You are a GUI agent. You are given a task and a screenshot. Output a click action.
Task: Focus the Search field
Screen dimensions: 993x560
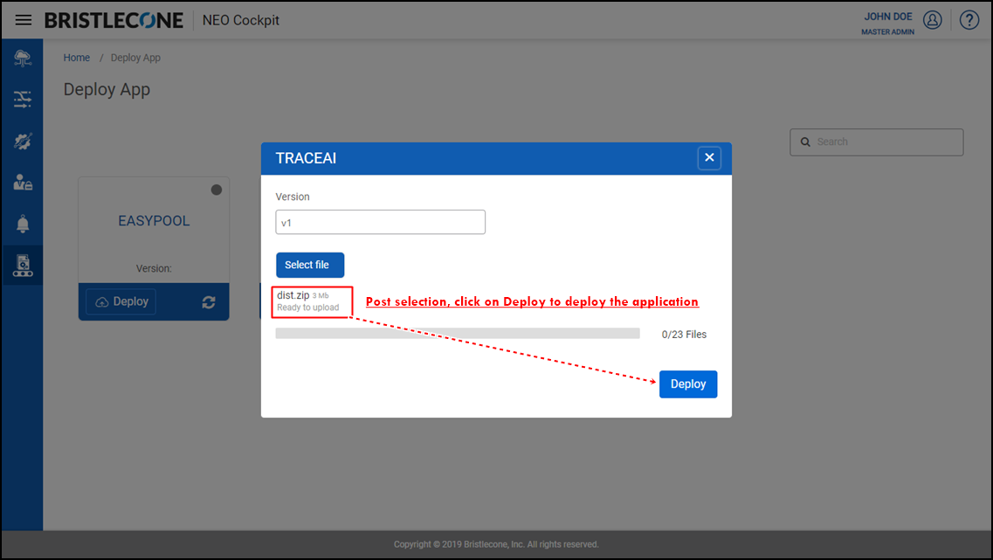coord(877,142)
